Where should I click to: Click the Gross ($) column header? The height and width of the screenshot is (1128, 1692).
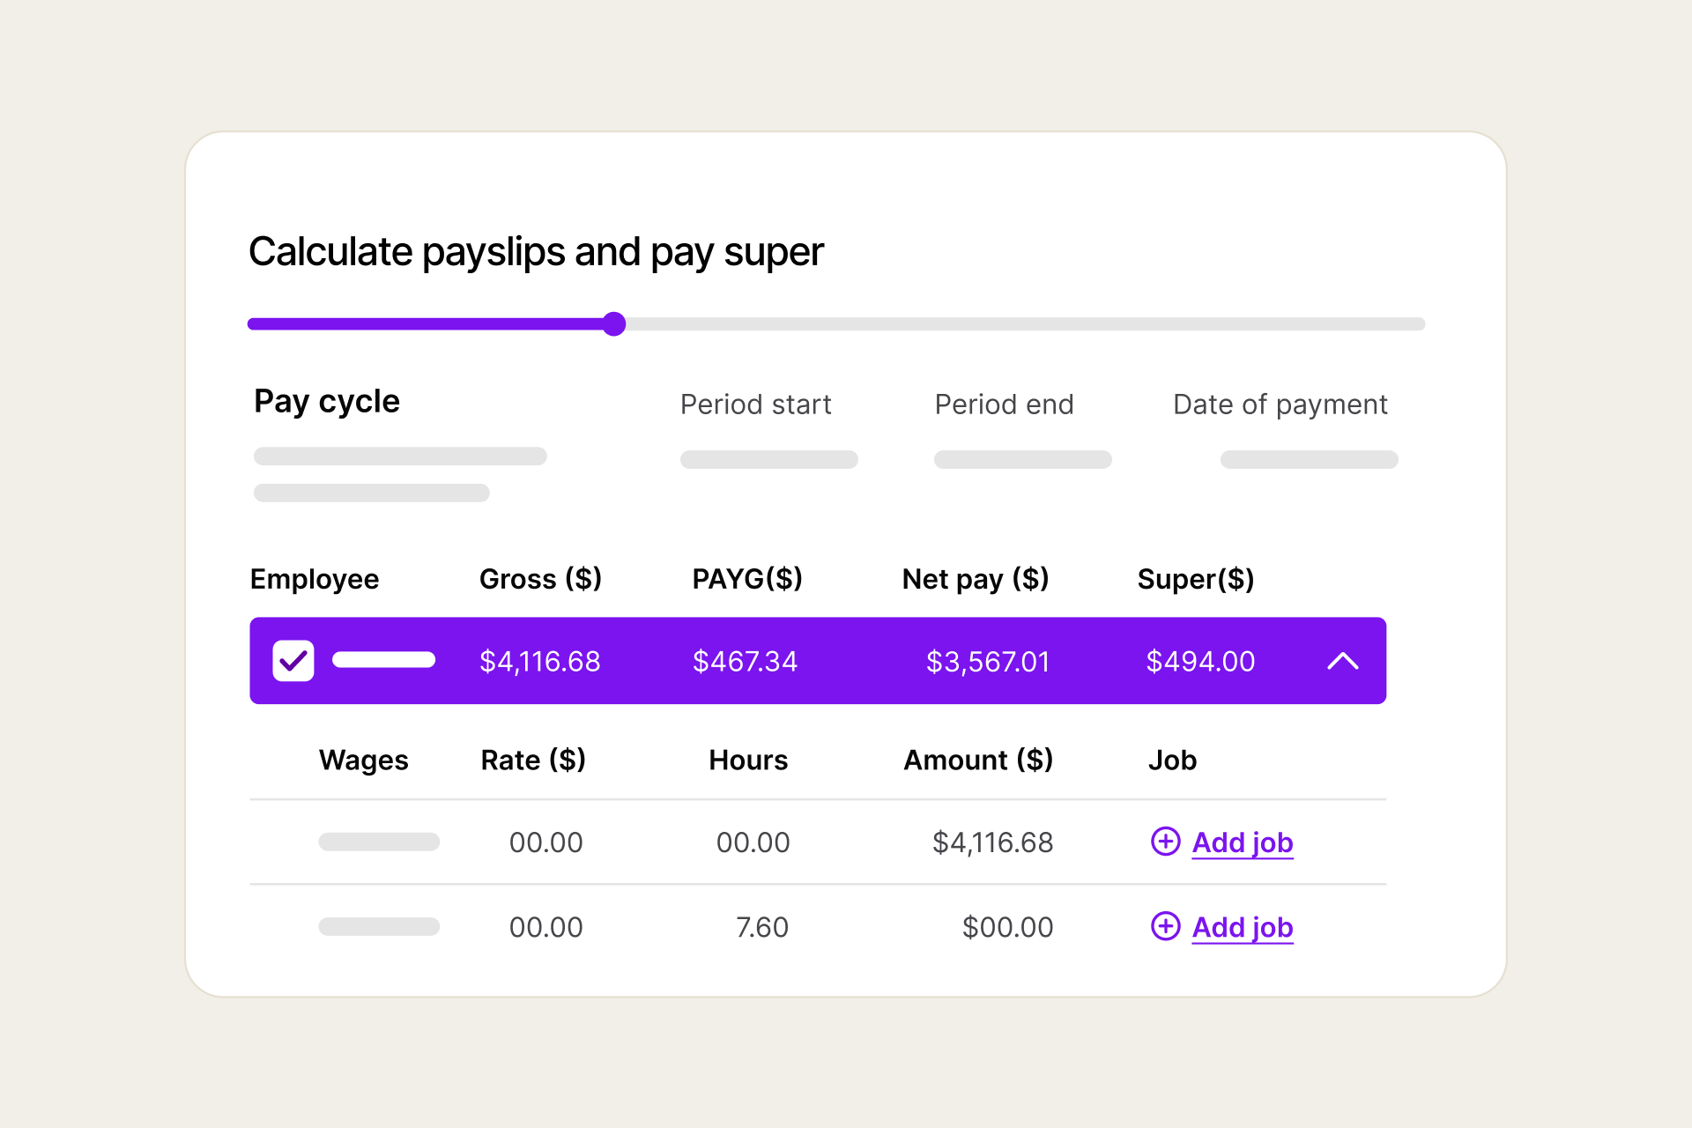point(541,579)
